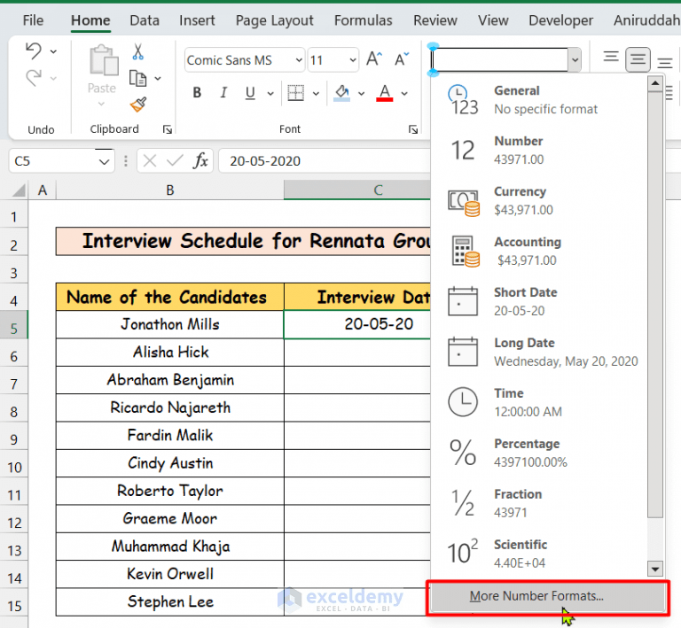
Task: Click More Number Formats button
Action: (x=548, y=597)
